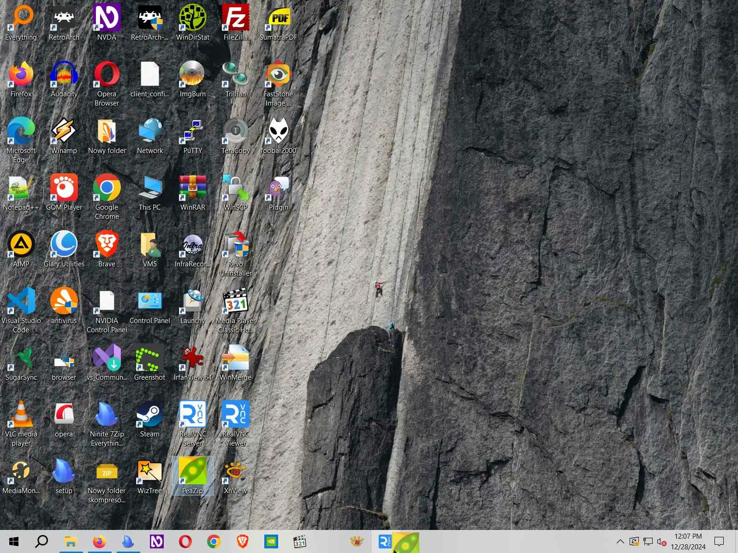Viewport: 738px width, 553px height.
Task: Select the Glary Utilities desktop icon
Action: point(64,249)
